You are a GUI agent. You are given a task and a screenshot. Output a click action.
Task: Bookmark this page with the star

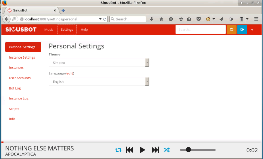point(181,19)
